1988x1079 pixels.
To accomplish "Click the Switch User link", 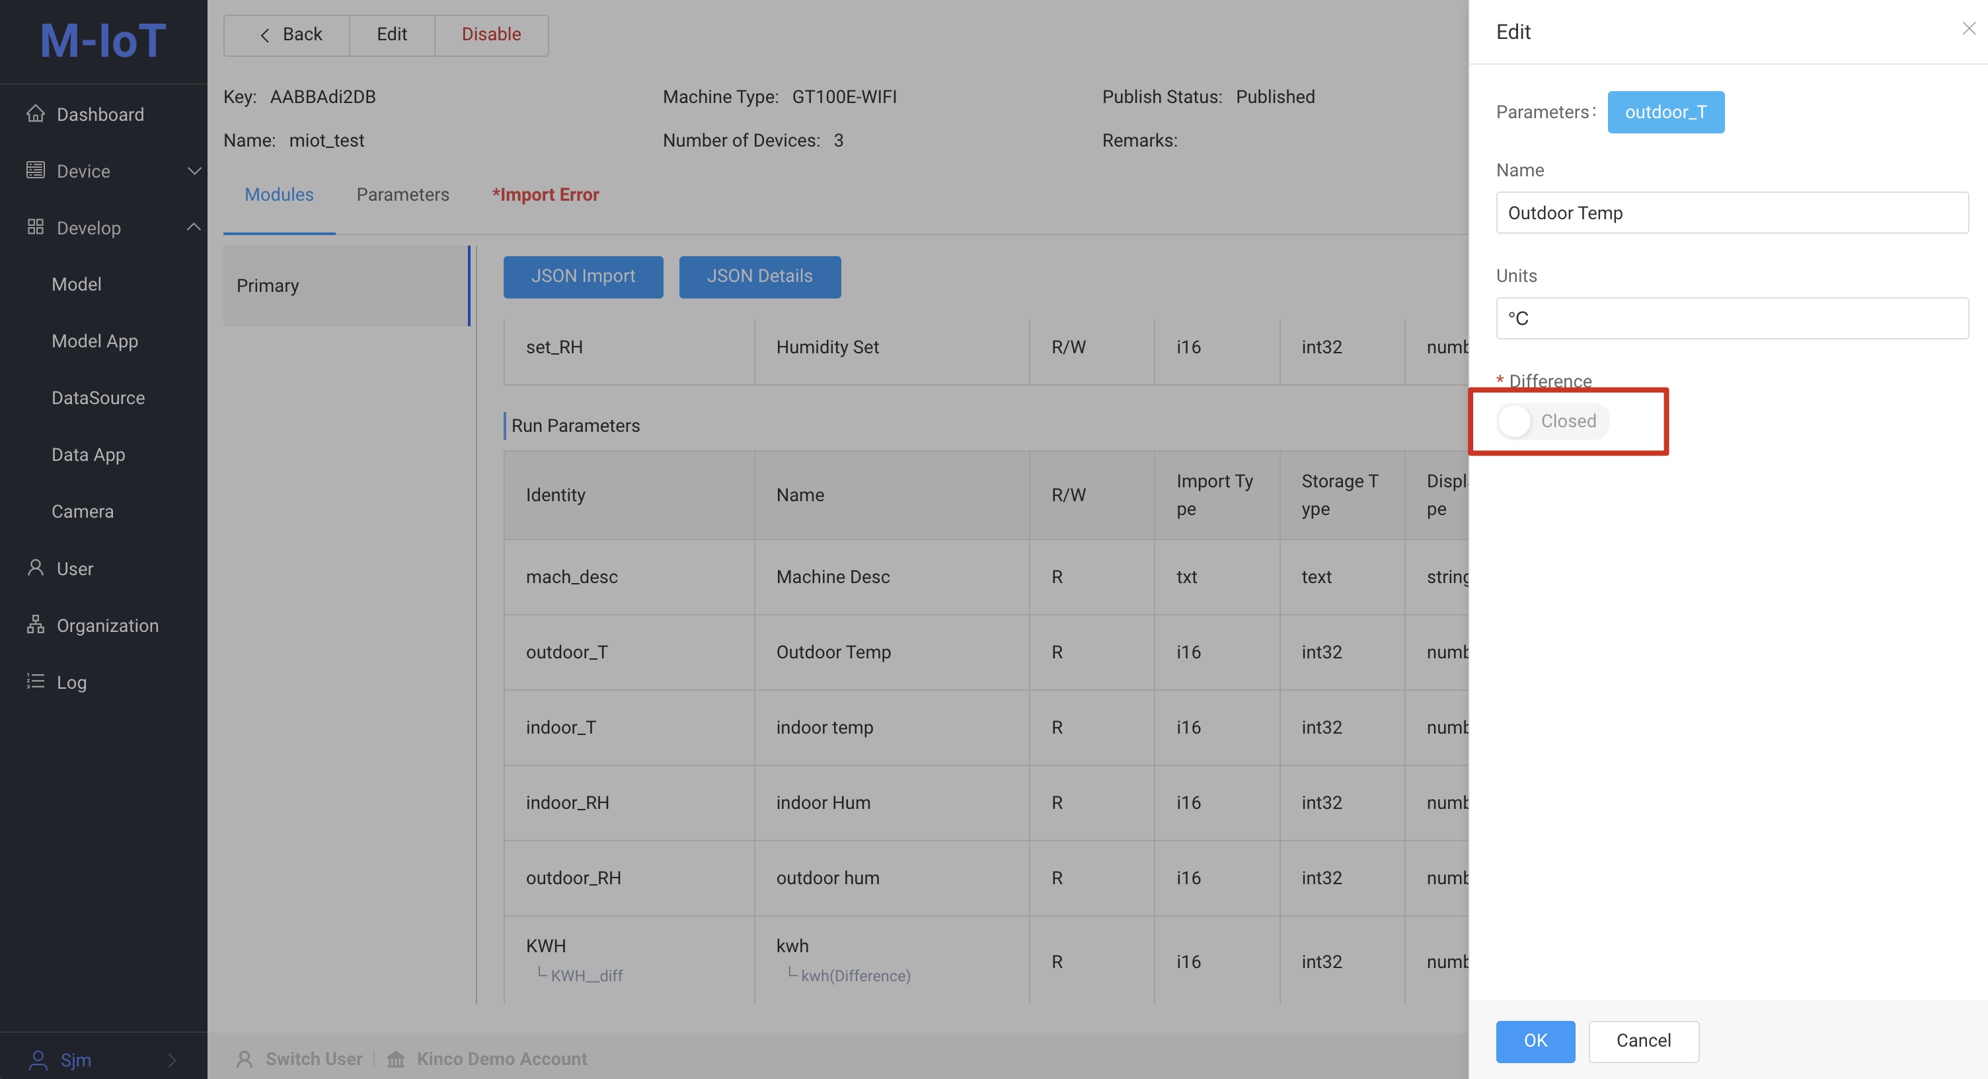I will (314, 1059).
